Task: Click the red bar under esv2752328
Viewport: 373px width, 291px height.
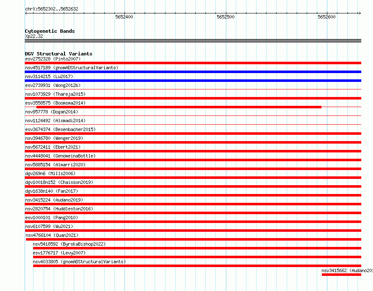Action: coord(193,63)
